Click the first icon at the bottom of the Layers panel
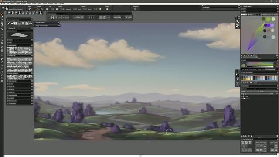The height and width of the screenshot is (157, 279). (x=242, y=136)
